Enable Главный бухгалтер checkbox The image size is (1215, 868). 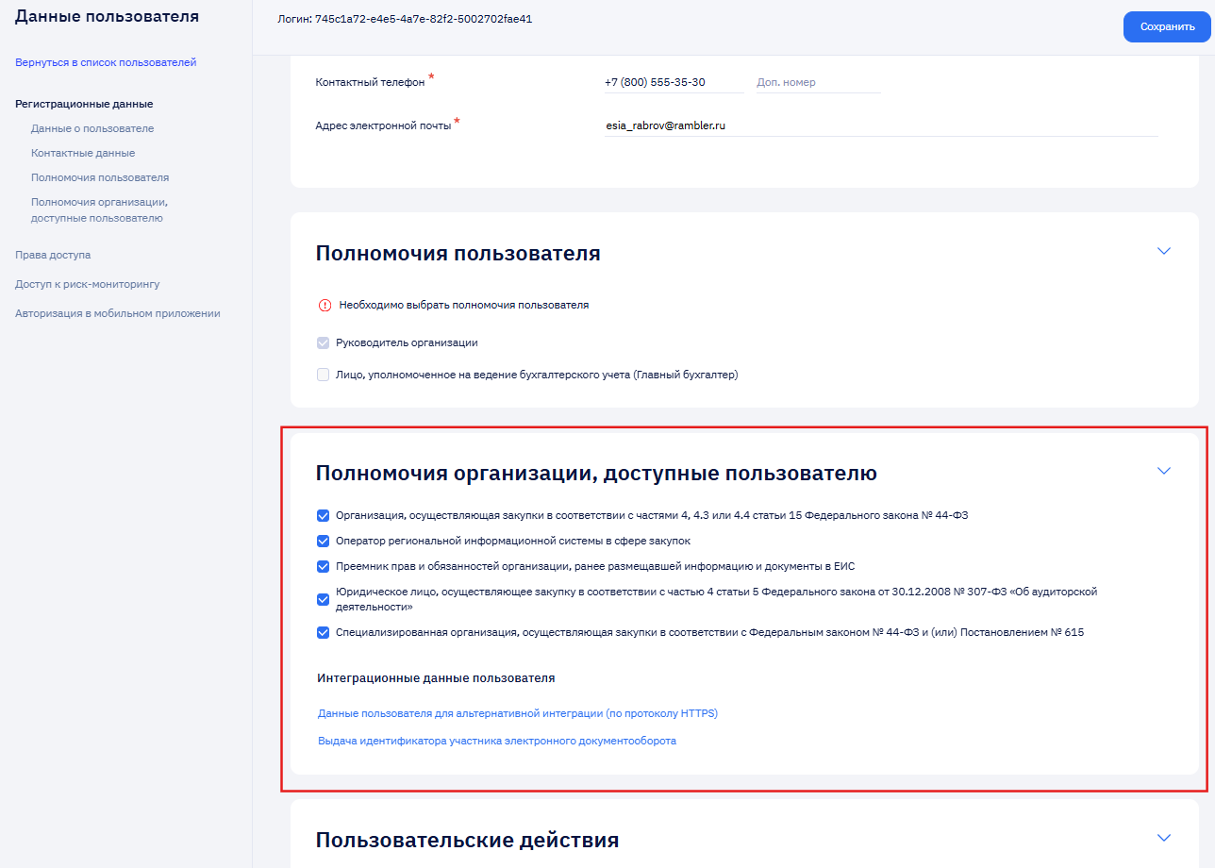point(324,375)
